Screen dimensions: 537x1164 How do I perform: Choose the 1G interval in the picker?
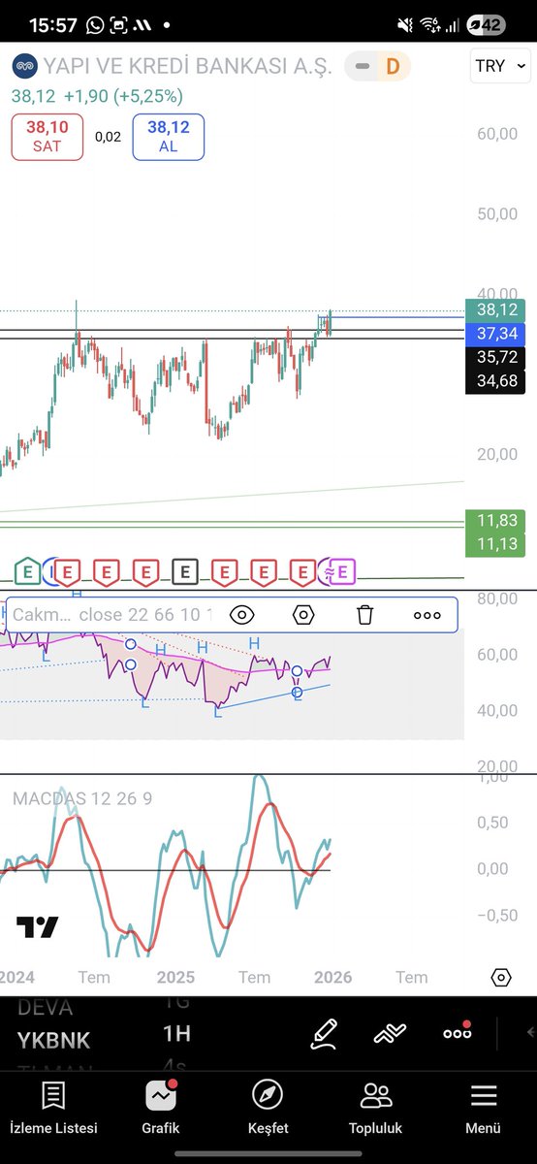point(176,1003)
